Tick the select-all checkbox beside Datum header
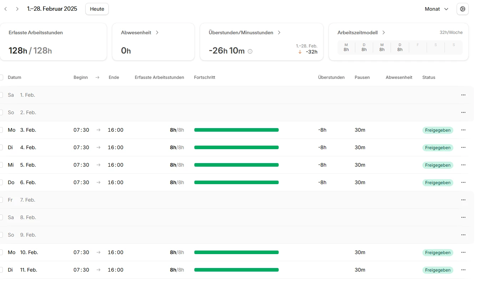 [x=1, y=77]
